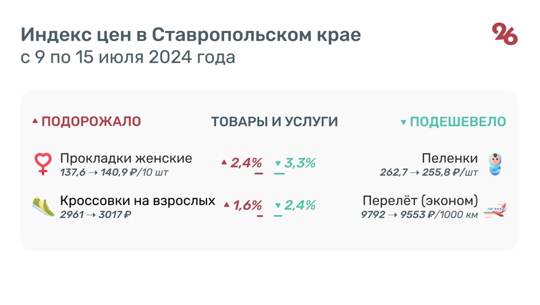
Task: Click green down triangle beside ПОДЕШЕВЕЛО
Action: pyautogui.click(x=404, y=123)
